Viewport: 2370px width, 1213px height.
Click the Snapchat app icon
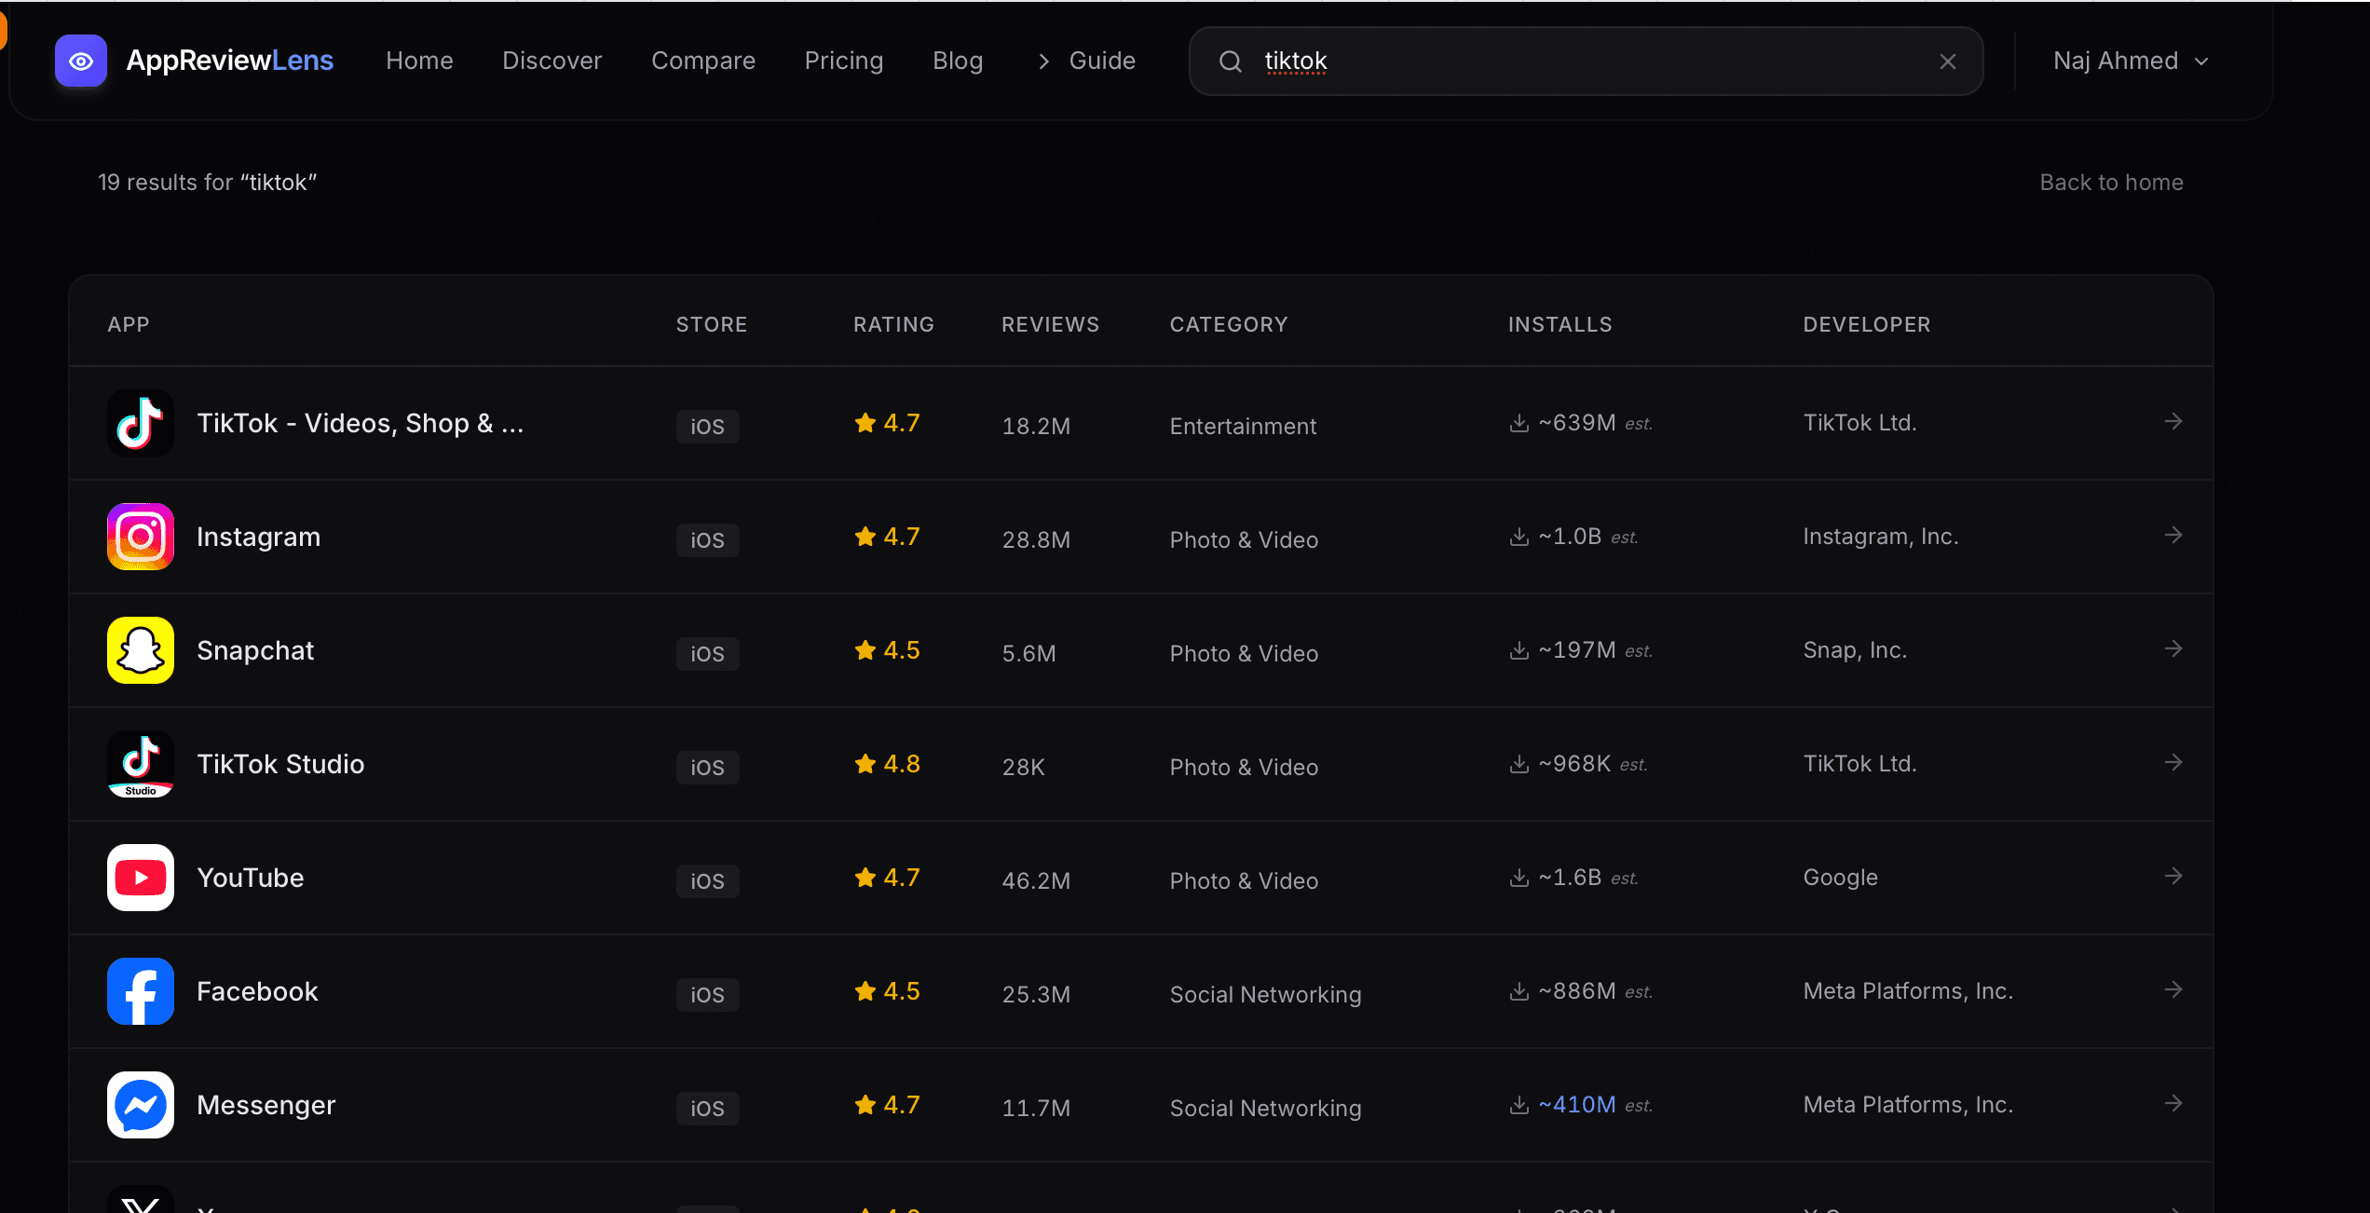click(x=140, y=650)
